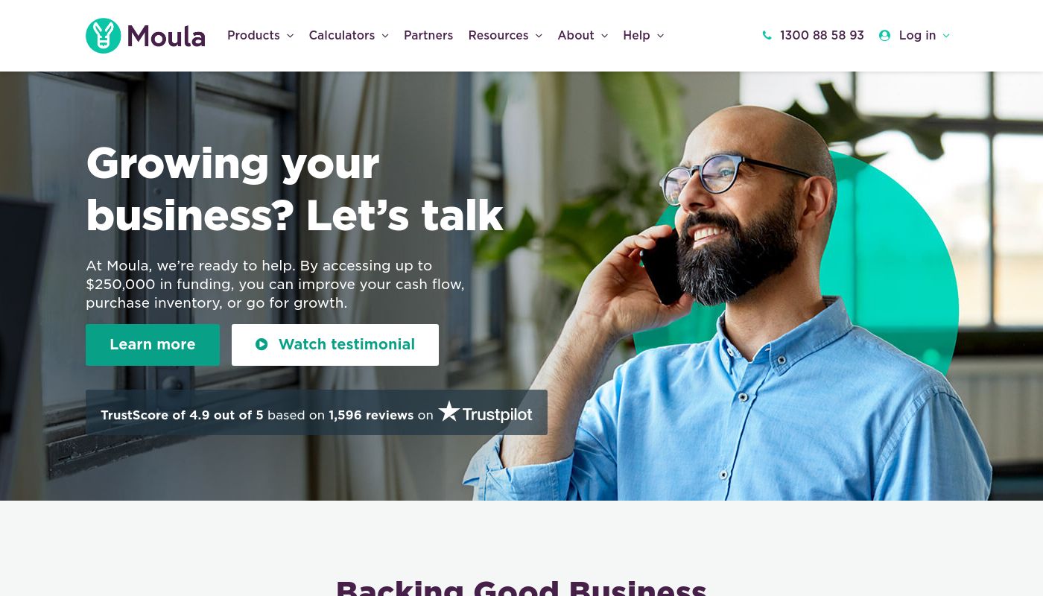This screenshot has height=596, width=1043.
Task: Click the user account icon beside Log in
Action: 884,36
